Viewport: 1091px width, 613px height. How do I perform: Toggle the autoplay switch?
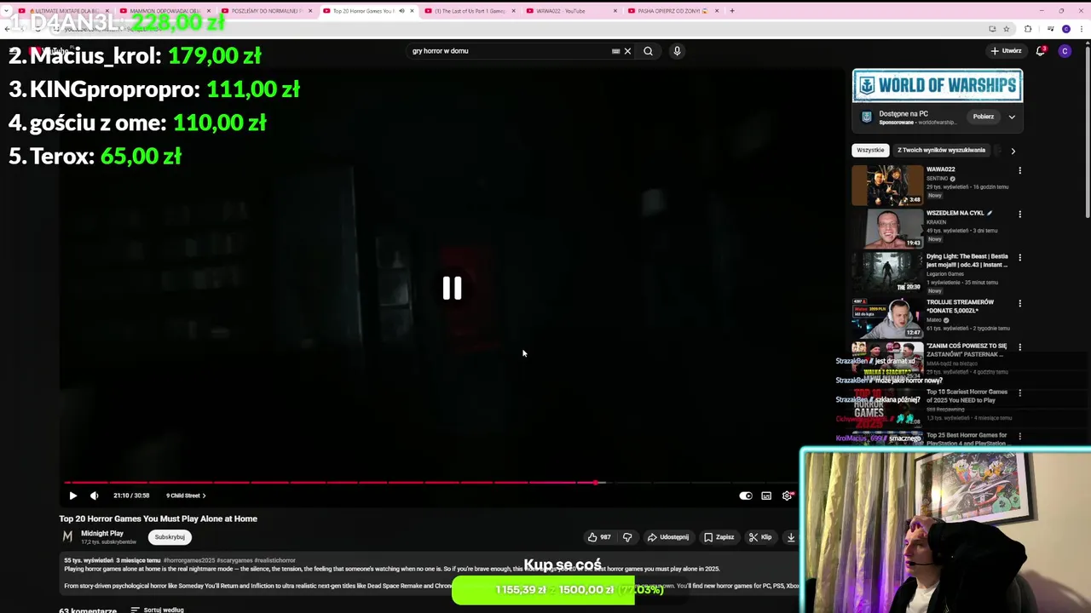click(x=746, y=496)
